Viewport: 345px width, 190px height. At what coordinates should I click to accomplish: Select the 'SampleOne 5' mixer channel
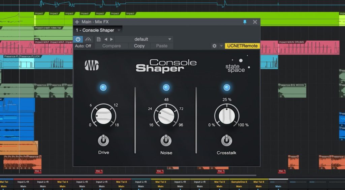tap(239, 182)
